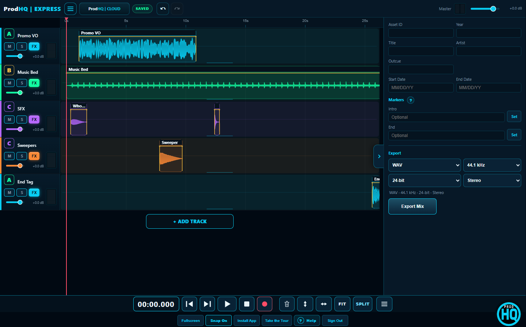
Task: Collapse the right panel with chevron
Action: click(379, 156)
